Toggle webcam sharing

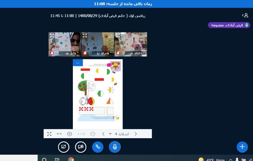tap(81, 147)
